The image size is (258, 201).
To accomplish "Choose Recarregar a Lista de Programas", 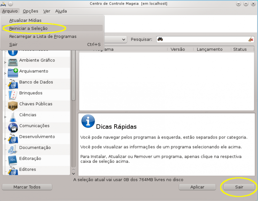I will [x=52, y=37].
